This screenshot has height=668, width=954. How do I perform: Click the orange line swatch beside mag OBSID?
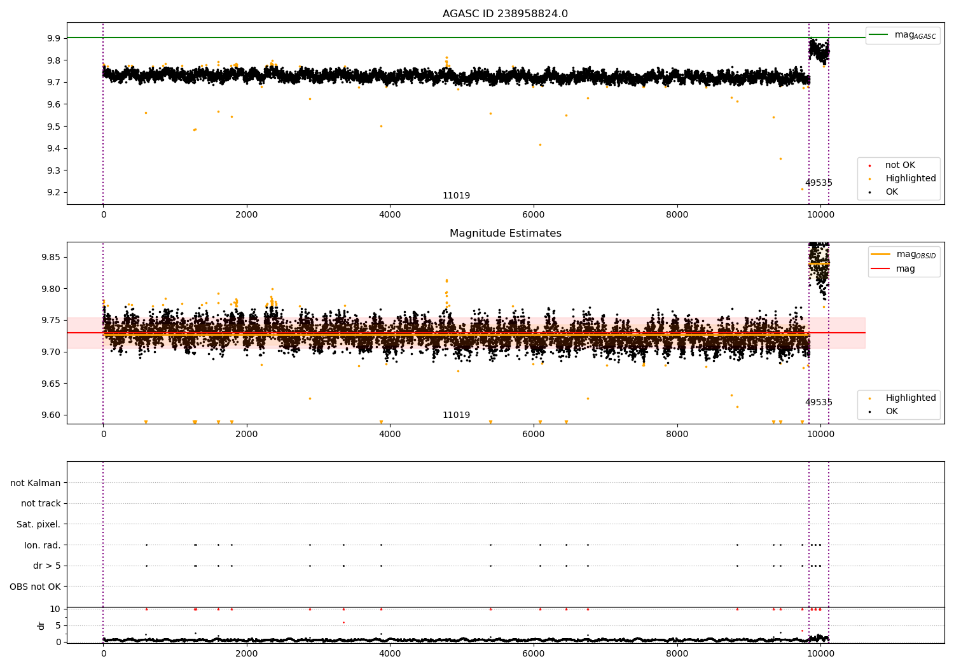tap(880, 254)
